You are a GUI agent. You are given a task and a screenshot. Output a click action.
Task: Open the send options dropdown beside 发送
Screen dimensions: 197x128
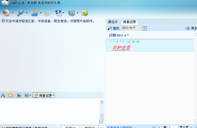click(101, 127)
